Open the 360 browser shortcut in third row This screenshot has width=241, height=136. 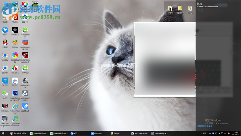25,32
